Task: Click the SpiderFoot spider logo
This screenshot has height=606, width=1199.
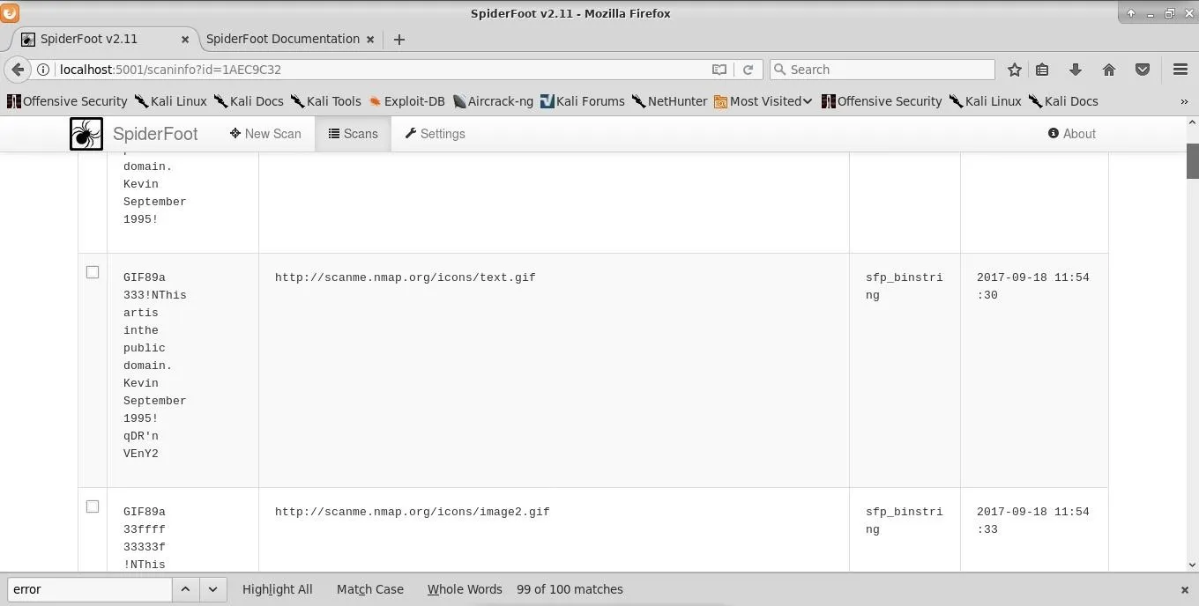Action: point(86,134)
